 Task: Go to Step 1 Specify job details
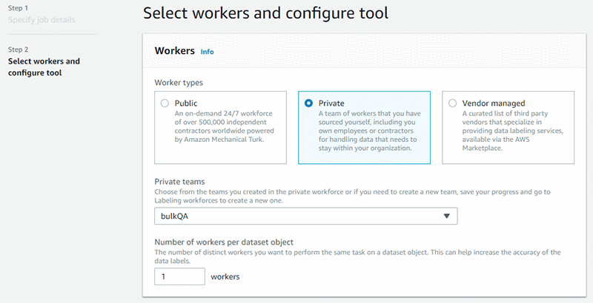click(42, 20)
